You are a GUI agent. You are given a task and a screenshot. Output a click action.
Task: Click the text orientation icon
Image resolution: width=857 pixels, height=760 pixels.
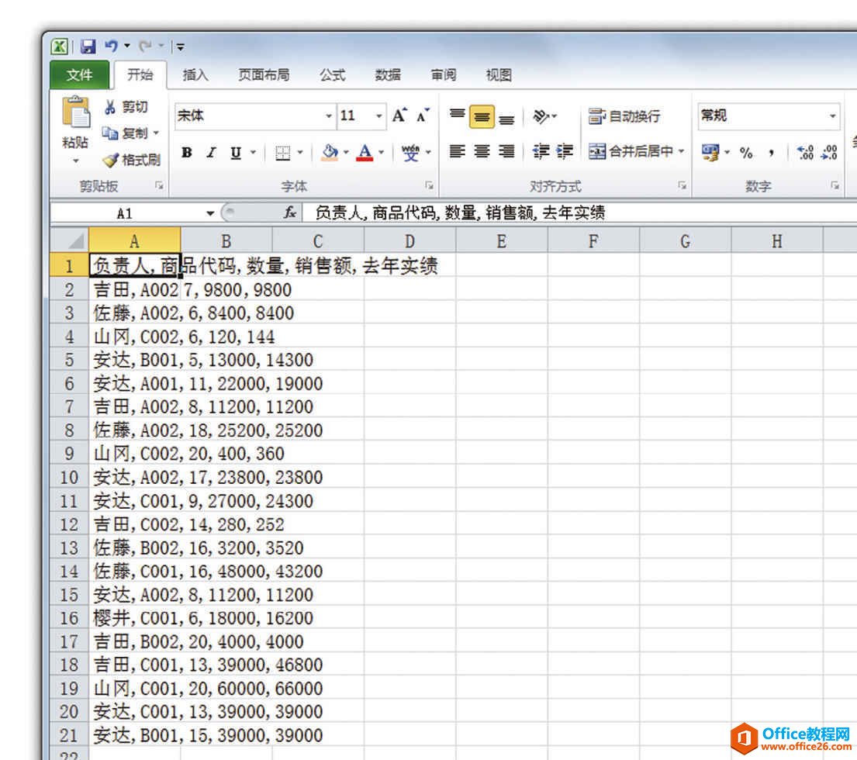(541, 116)
